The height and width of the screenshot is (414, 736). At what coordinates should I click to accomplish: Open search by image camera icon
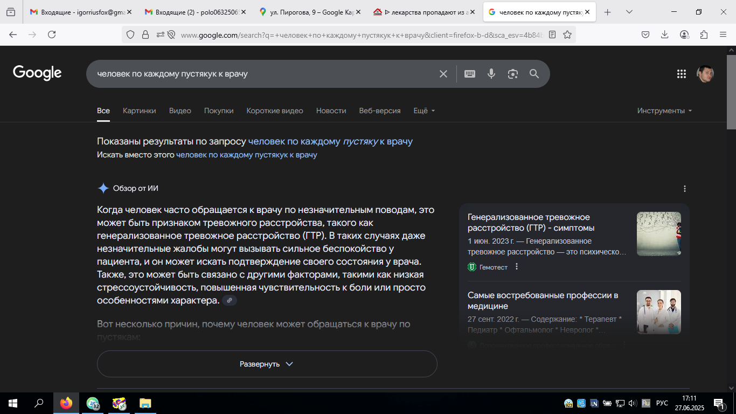click(x=513, y=74)
